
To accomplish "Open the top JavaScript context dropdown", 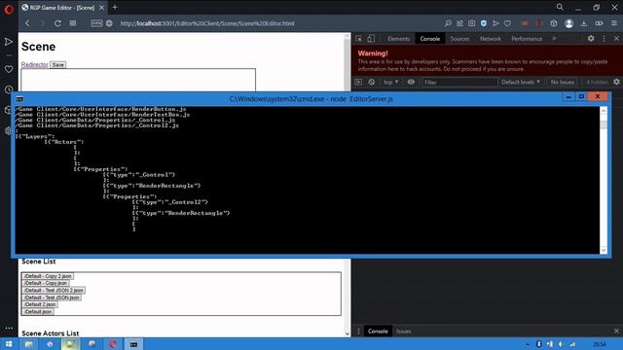I will tap(390, 82).
